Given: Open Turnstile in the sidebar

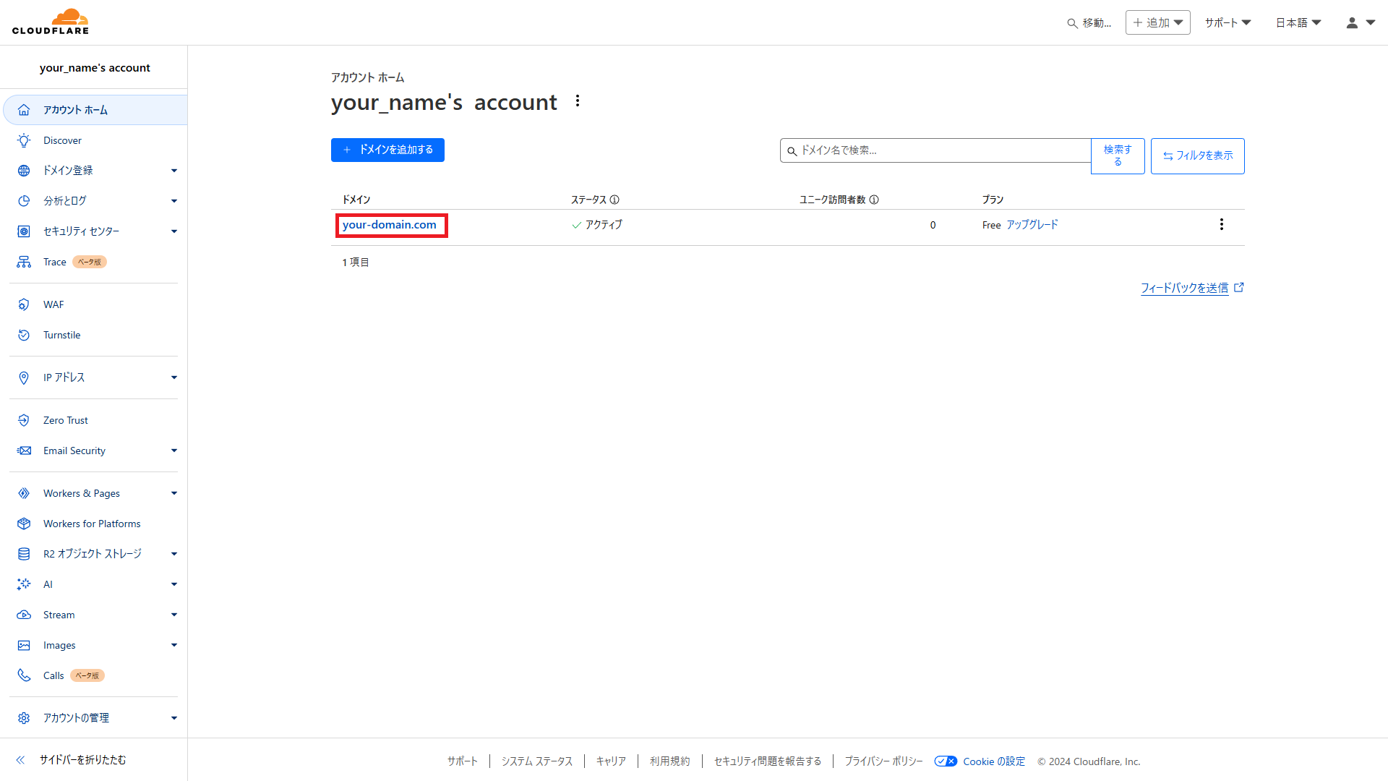Looking at the screenshot, I should tap(61, 335).
